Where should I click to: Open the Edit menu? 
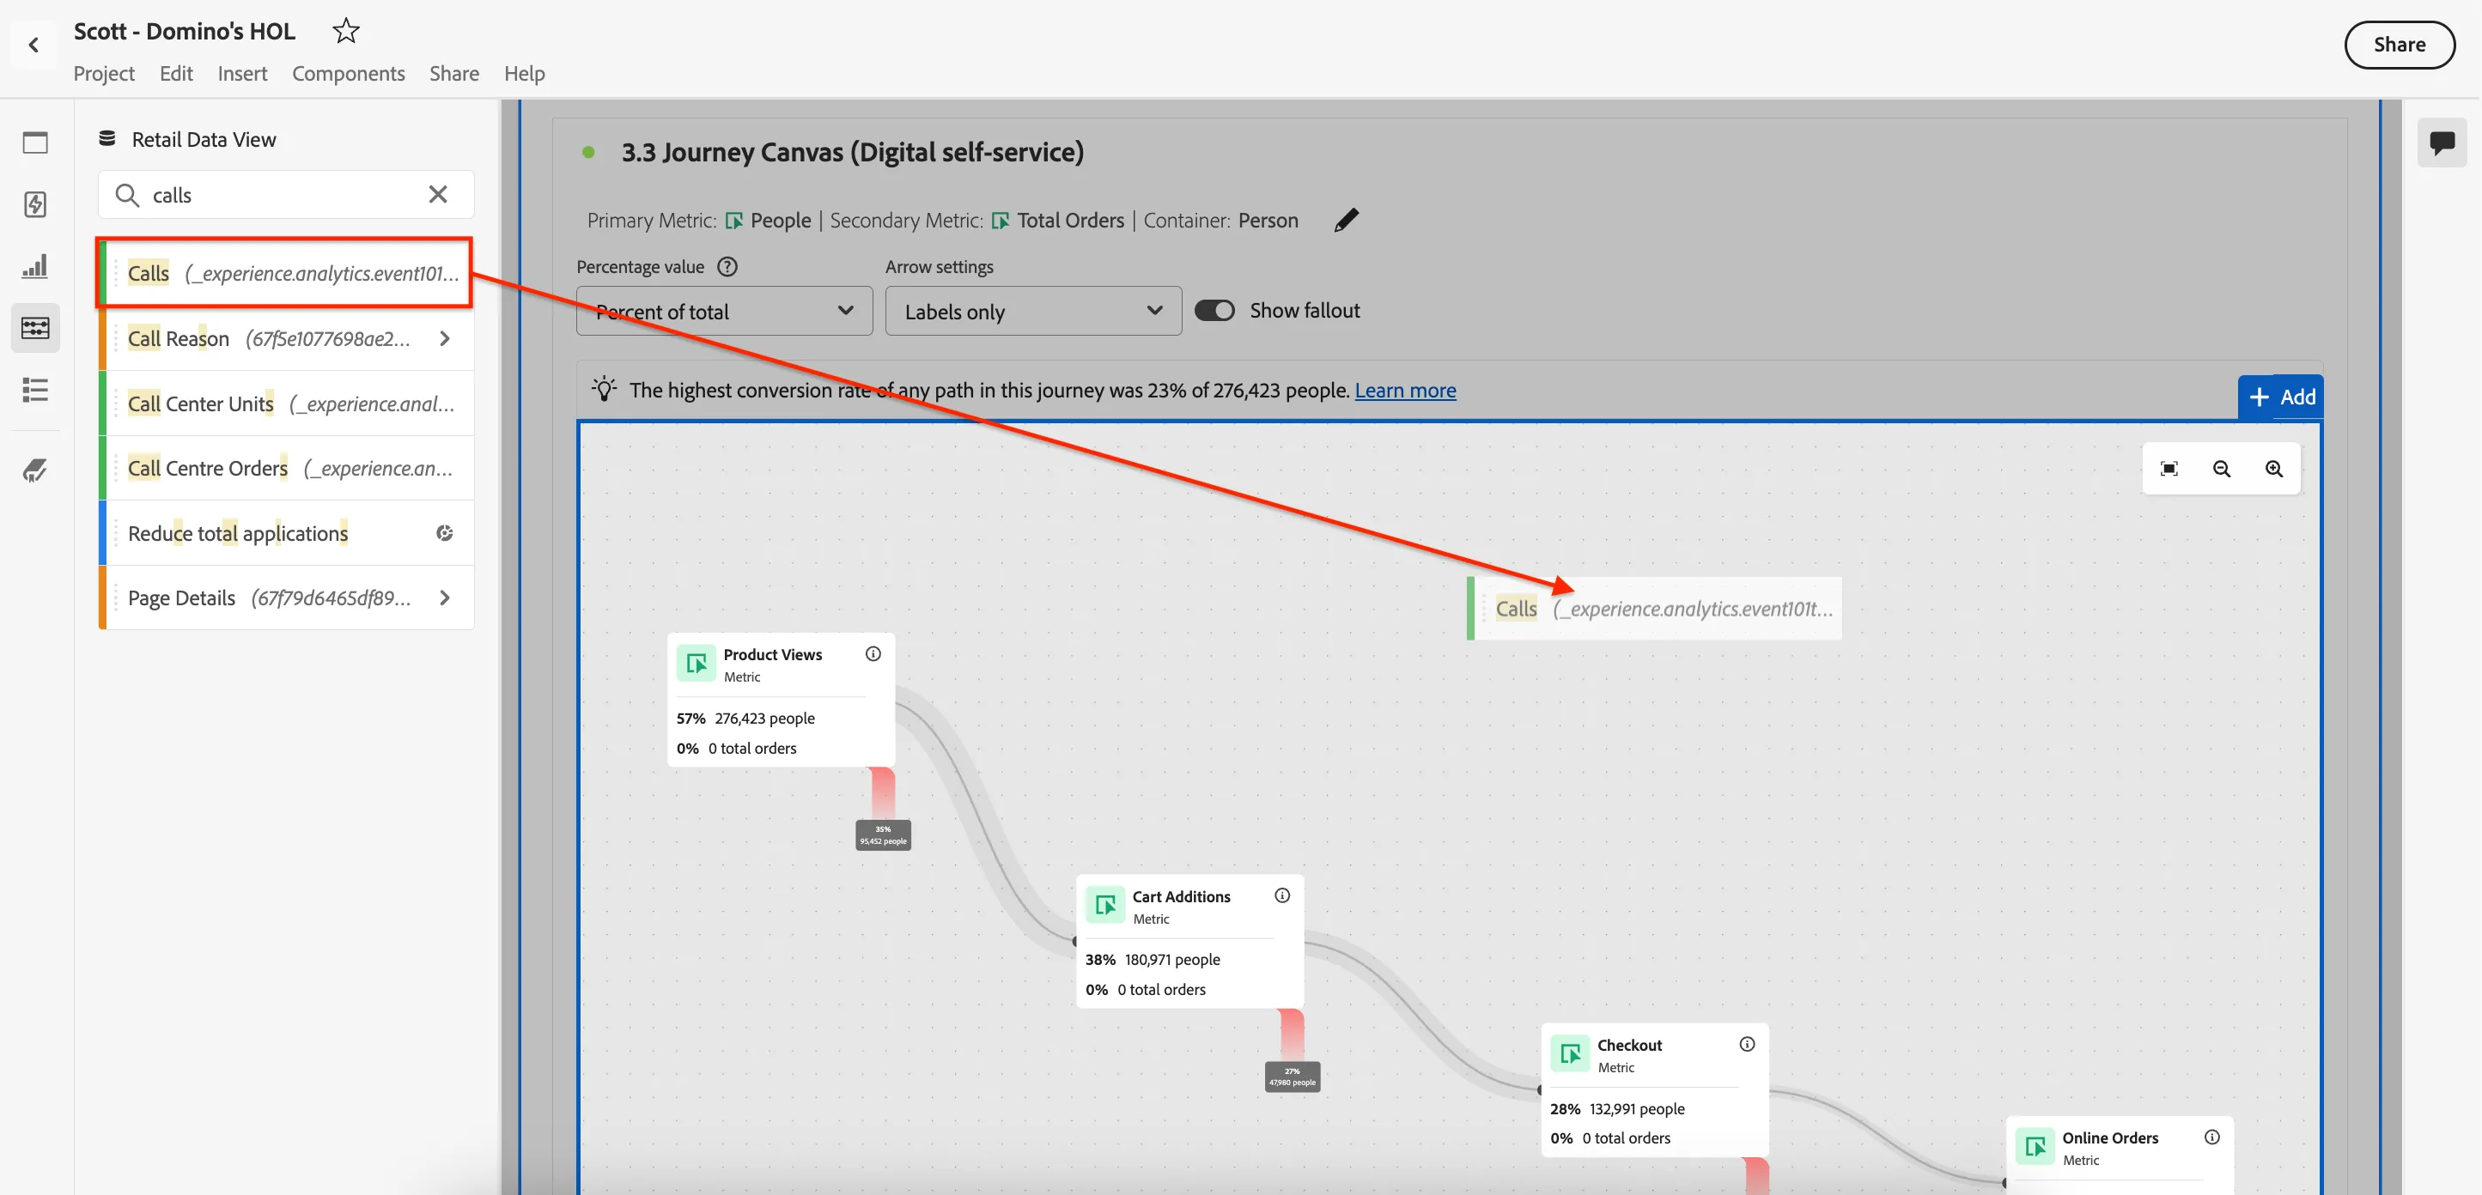click(x=176, y=73)
